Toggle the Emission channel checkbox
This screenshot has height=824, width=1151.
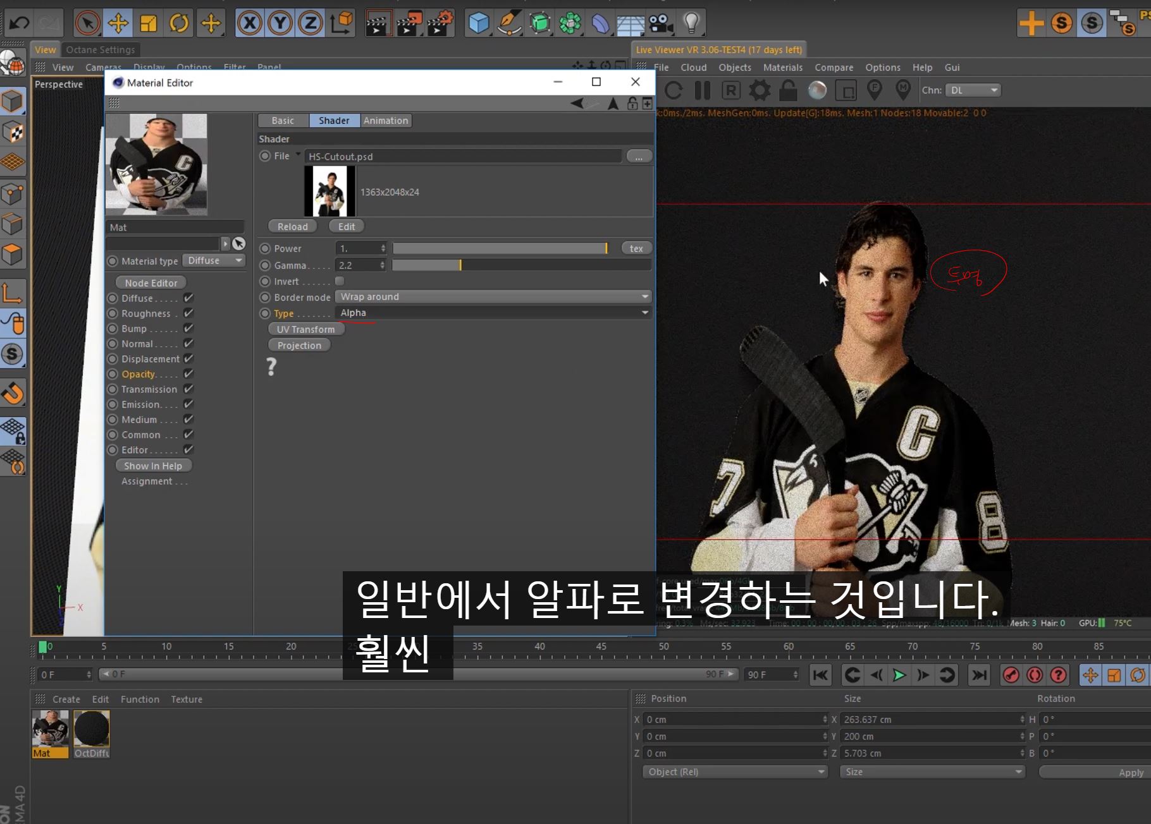click(x=188, y=404)
